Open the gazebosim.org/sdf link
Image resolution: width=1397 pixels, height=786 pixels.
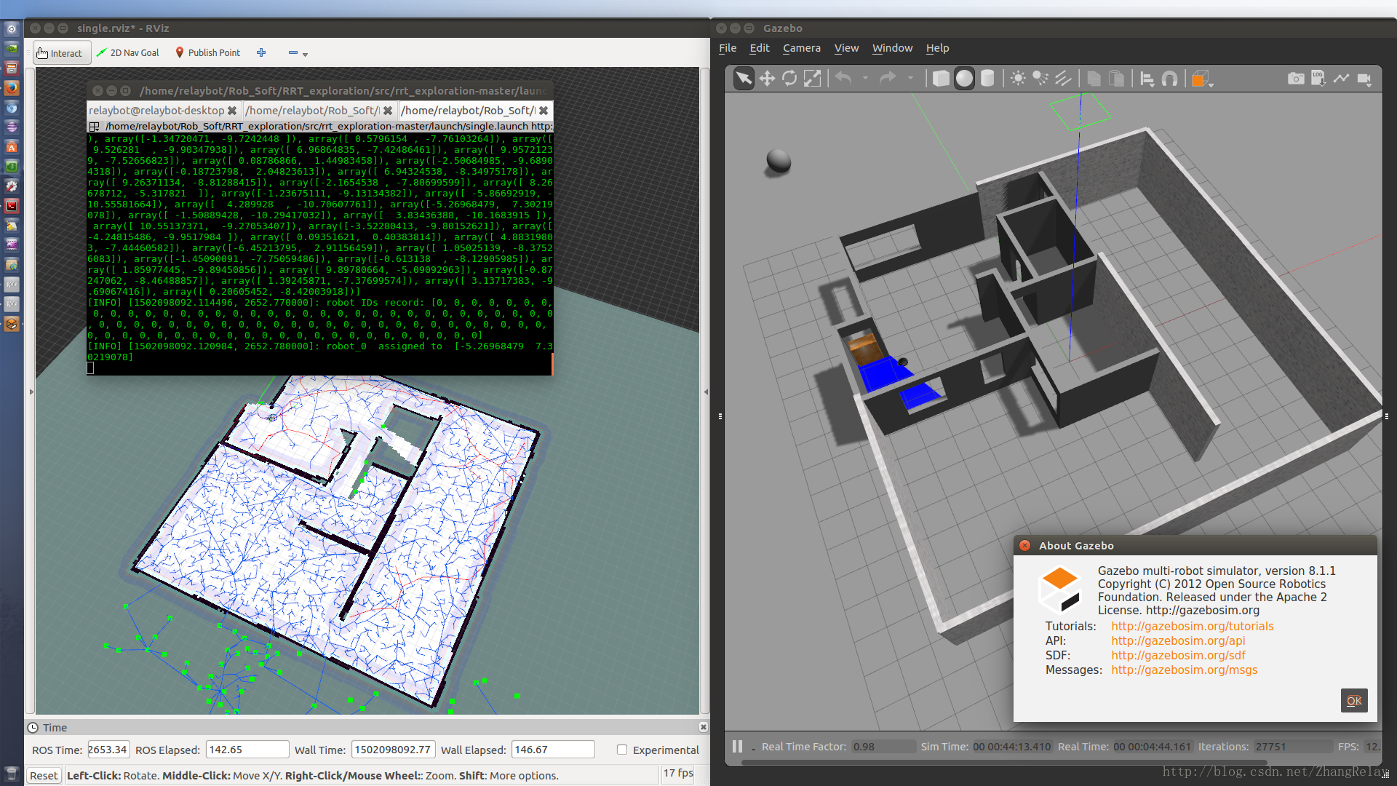click(x=1178, y=655)
